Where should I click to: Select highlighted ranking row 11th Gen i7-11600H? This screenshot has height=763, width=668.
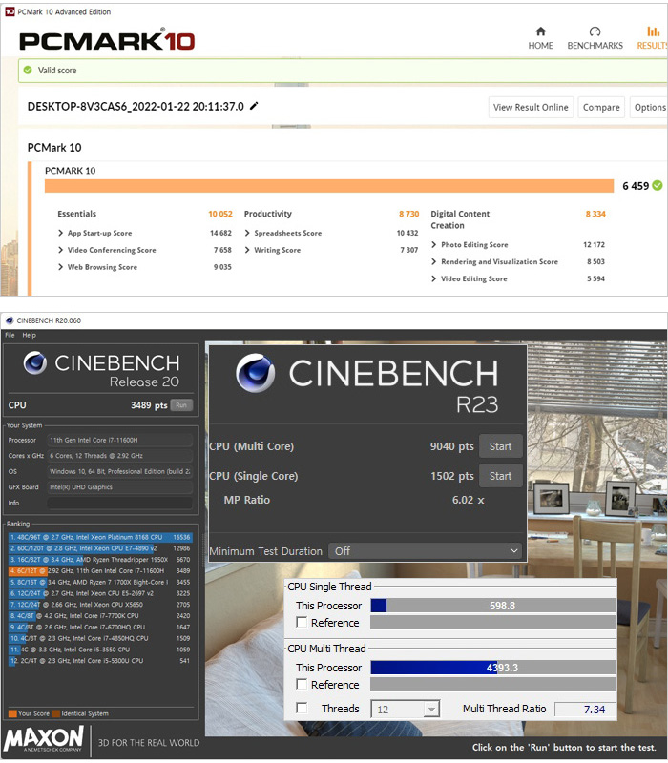click(x=100, y=570)
